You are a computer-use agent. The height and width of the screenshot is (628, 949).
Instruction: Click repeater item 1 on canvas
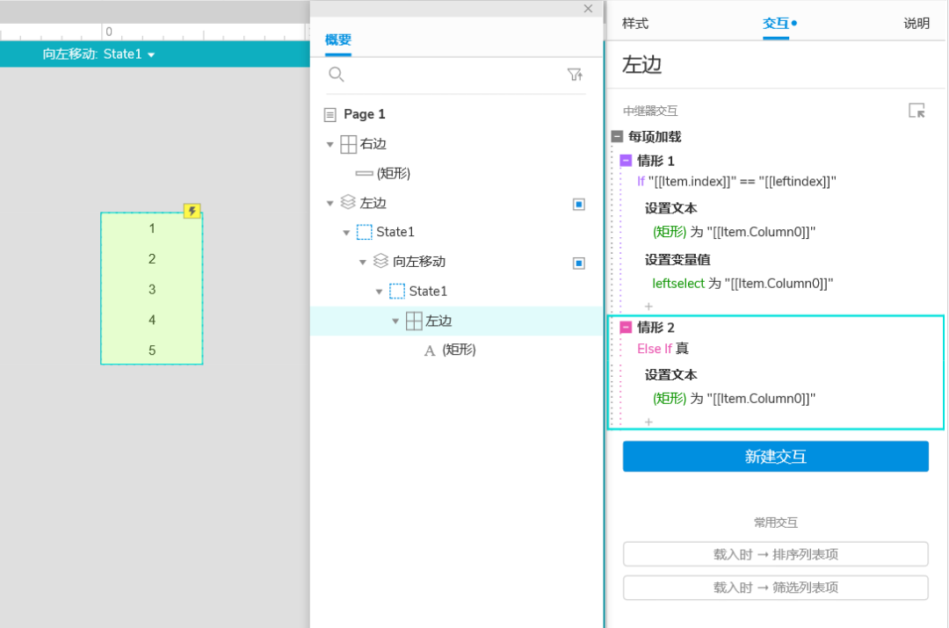[x=152, y=228]
